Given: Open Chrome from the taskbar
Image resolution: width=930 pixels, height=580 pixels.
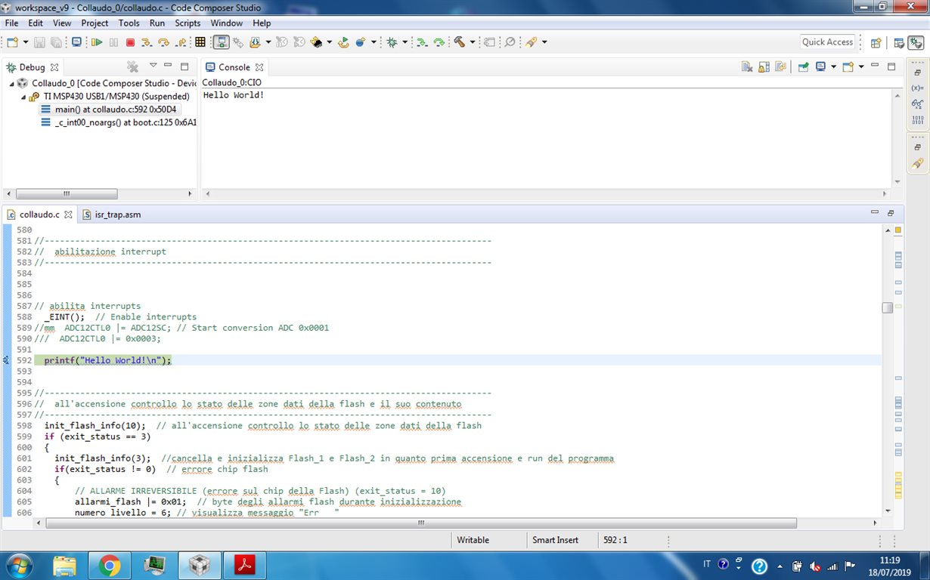Looking at the screenshot, I should click(x=109, y=565).
